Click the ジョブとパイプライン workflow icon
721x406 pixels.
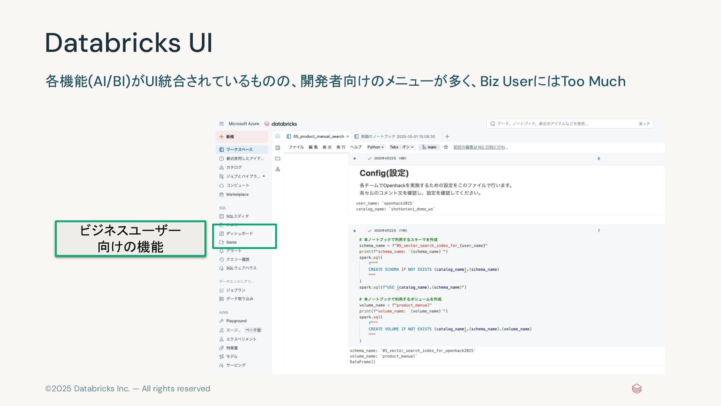tap(221, 176)
